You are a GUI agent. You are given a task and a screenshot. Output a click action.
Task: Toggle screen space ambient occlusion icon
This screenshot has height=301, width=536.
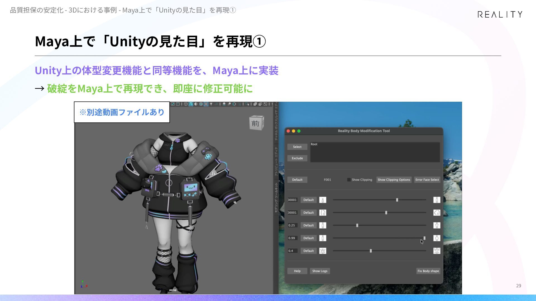(x=224, y=104)
